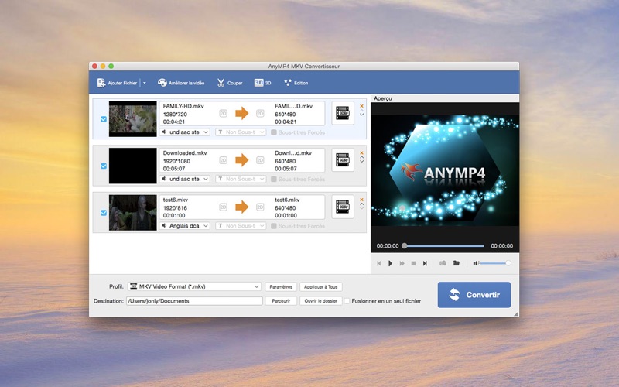This screenshot has height=387, width=619.
Task: Click output 2D icon for FAMILY-HD.mkv
Action: click(260, 113)
